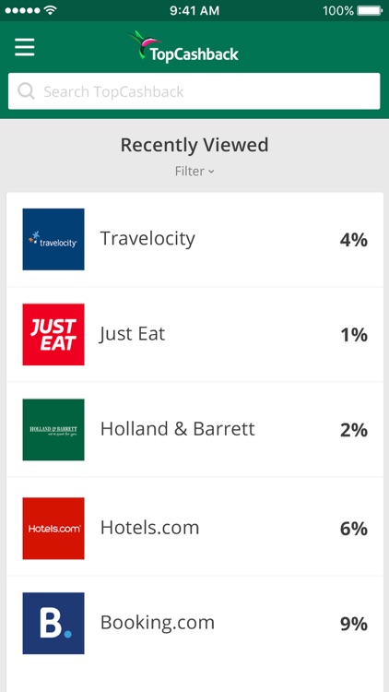Viewport: 389px width, 692px height.
Task: Tap the Hotels.com red logo
Action: pos(53,529)
